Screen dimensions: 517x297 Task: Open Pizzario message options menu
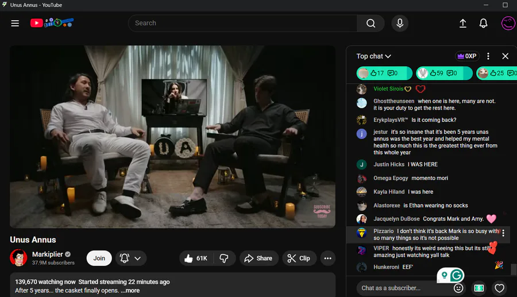pos(503,233)
